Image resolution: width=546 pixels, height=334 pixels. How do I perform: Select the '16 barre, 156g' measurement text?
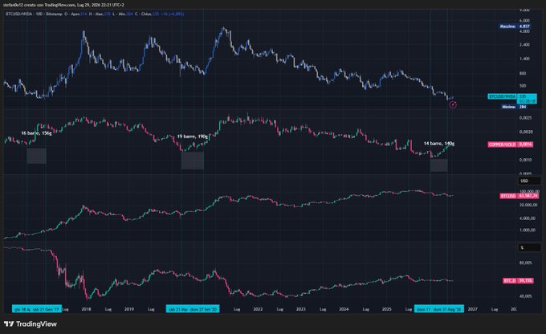(x=36, y=133)
